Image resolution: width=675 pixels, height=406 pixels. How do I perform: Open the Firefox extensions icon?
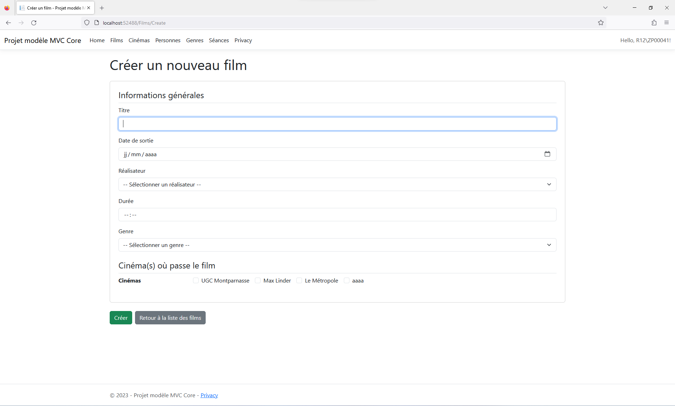(x=654, y=23)
